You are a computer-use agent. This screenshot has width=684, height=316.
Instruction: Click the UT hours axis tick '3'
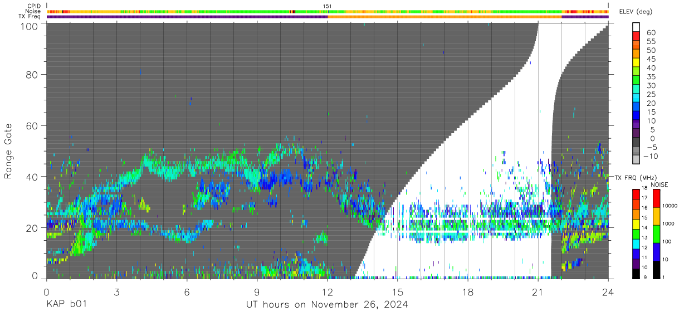[117, 292]
